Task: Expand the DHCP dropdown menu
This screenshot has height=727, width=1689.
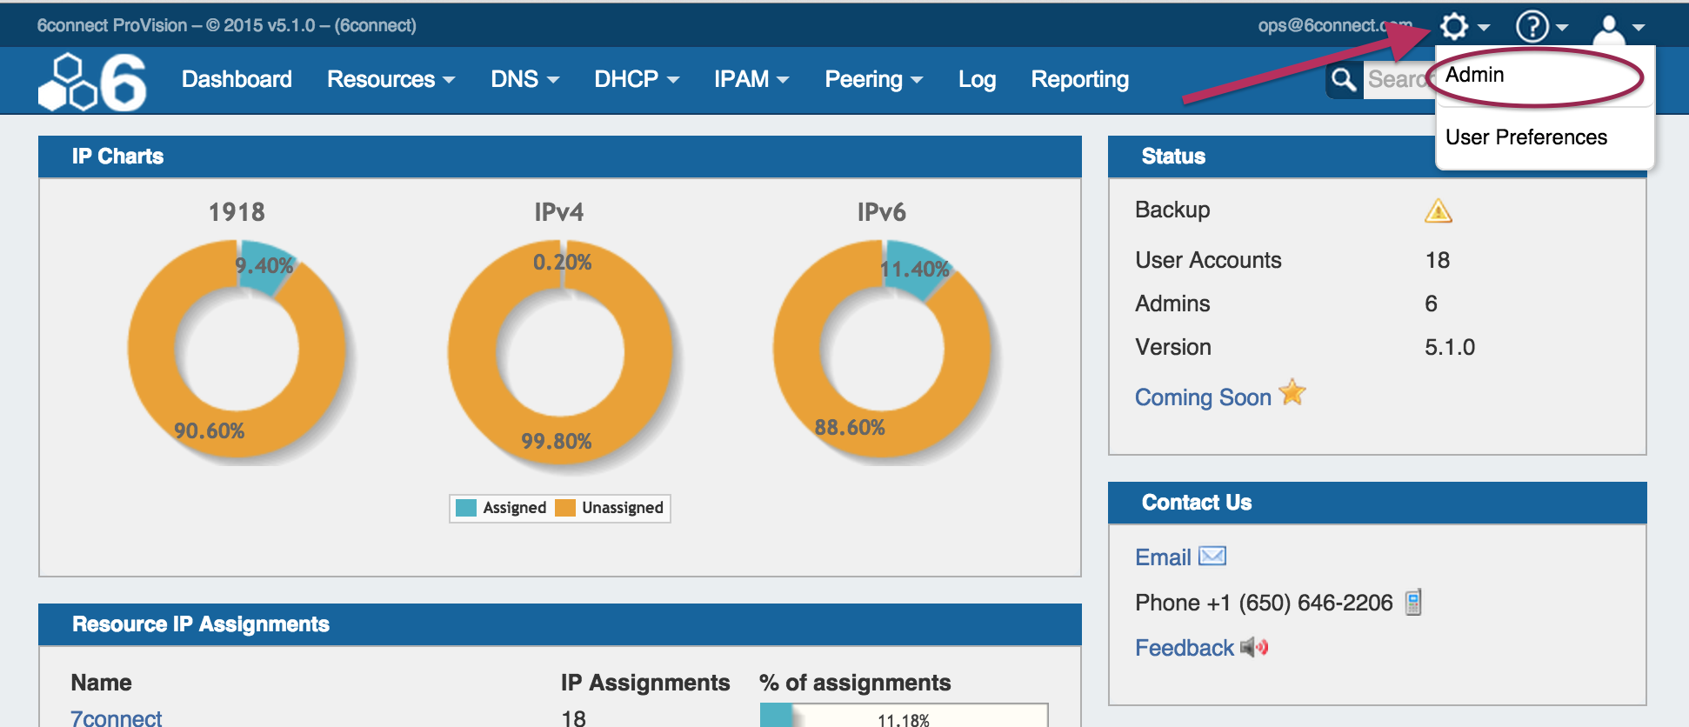Action: coord(637,79)
